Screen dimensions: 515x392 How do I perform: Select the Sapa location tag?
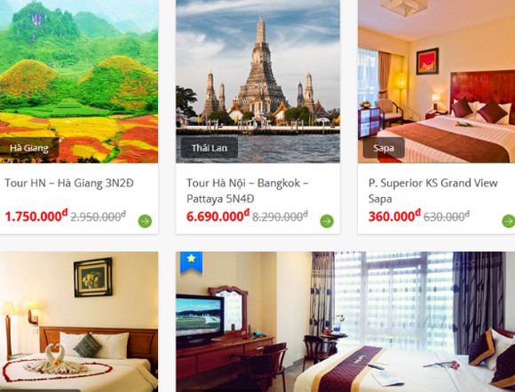pyautogui.click(x=384, y=147)
